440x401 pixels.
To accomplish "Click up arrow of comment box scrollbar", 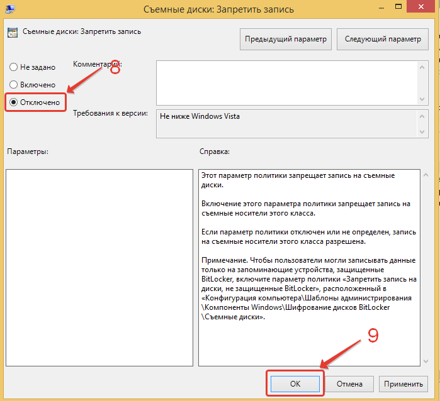I will click(422, 66).
